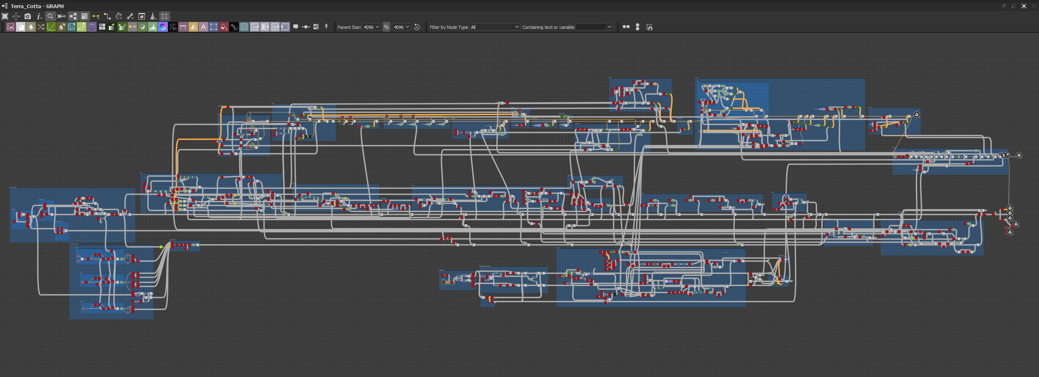1039x377 pixels.
Task: Click reset parent size button
Action: 417,27
